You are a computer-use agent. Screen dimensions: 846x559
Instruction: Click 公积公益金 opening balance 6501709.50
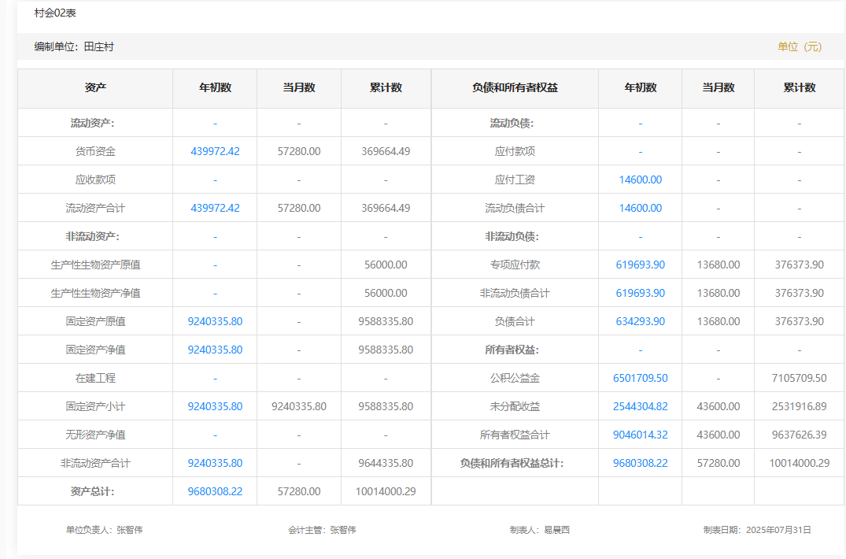[640, 378]
